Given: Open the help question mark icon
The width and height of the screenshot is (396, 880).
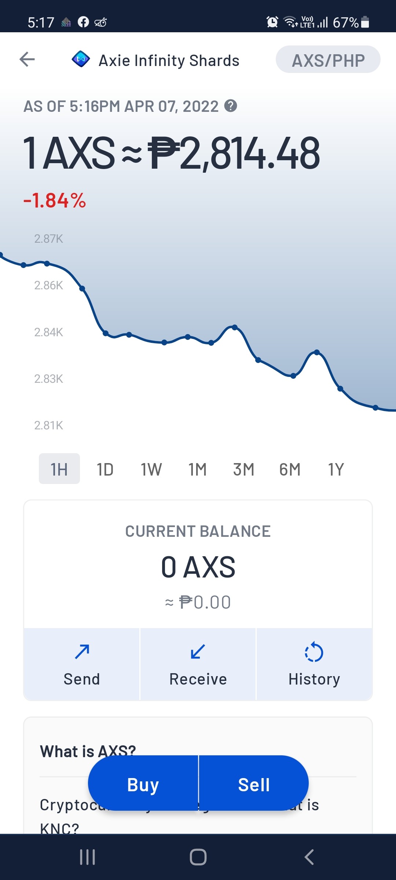Looking at the screenshot, I should point(231,106).
